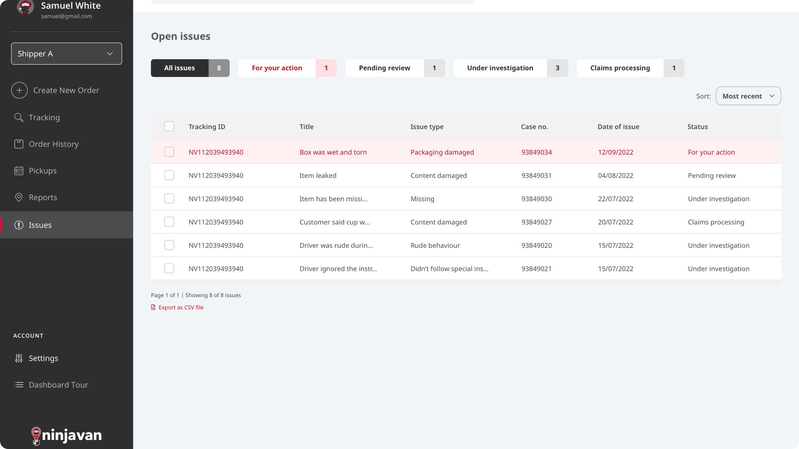Screen dimensions: 799x449
Task: Click the 22/07/2022 date cell
Action: (x=615, y=199)
